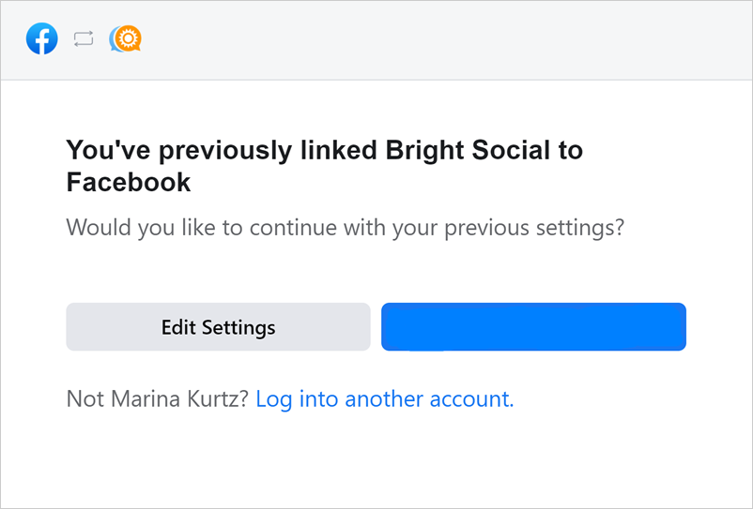Click the Facebook logo icon

pyautogui.click(x=42, y=39)
